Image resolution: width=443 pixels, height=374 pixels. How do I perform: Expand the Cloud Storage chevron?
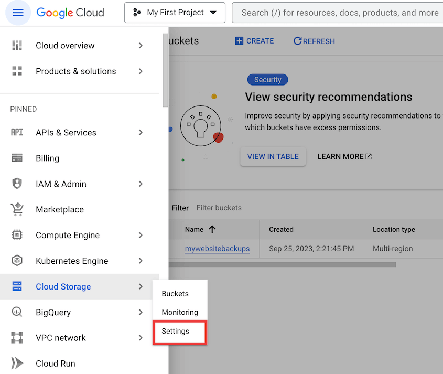pos(141,286)
